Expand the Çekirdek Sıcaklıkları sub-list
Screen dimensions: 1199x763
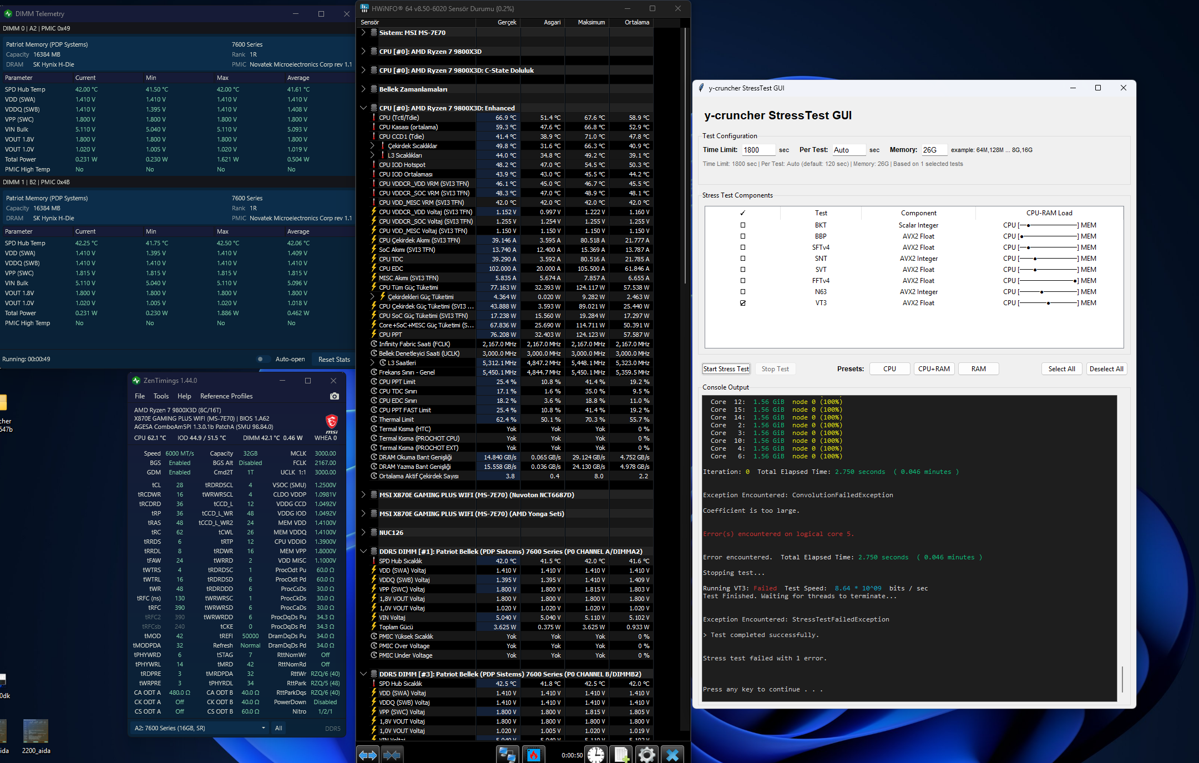[x=373, y=146]
